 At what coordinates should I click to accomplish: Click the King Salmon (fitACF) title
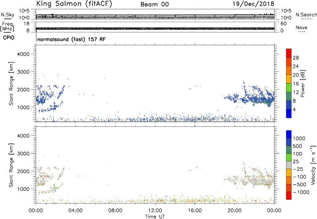coord(74,4)
